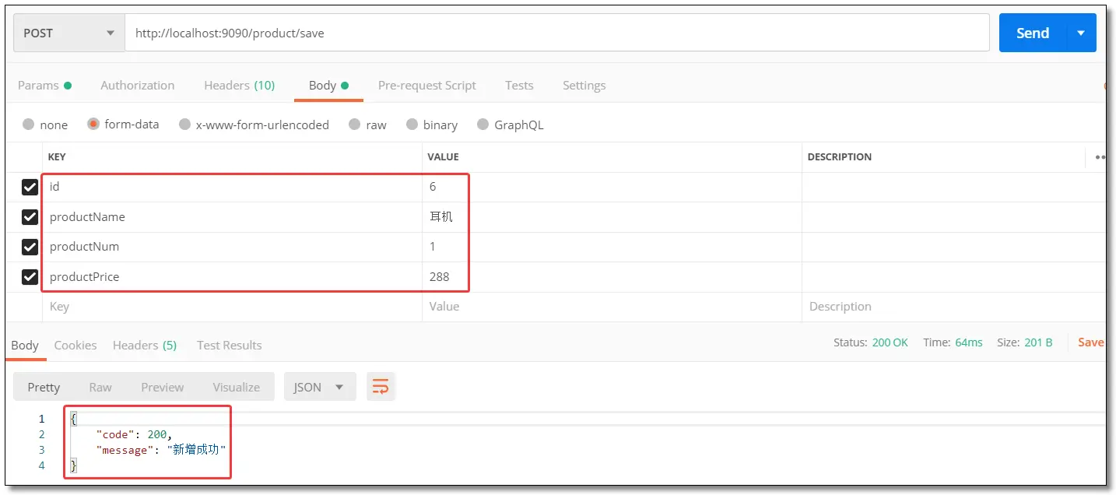The width and height of the screenshot is (1116, 495).
Task: Switch to the Params tab
Action: [44, 86]
